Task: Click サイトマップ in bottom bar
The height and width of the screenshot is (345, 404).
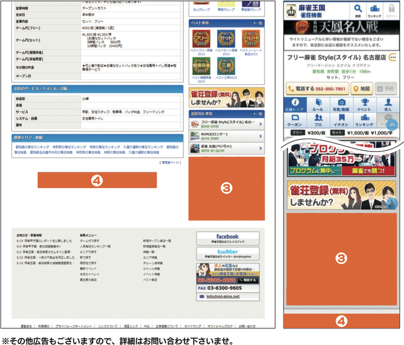Action: point(193,326)
